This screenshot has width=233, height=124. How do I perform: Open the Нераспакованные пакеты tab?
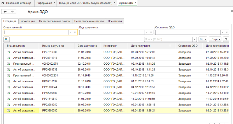54,21
